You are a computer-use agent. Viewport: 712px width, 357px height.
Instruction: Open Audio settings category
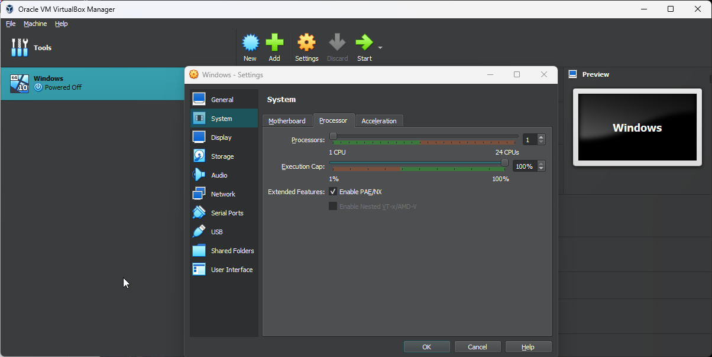224,175
